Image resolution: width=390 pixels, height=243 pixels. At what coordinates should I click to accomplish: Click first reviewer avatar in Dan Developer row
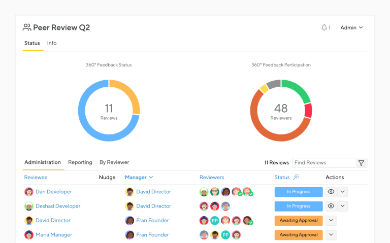[x=204, y=192]
